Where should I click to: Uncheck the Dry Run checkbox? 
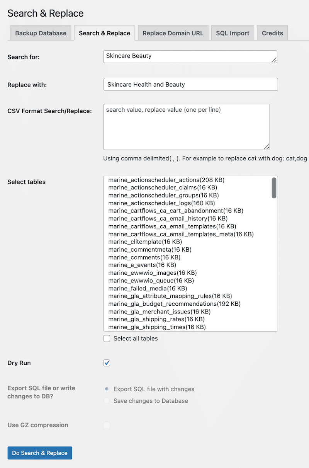point(107,363)
